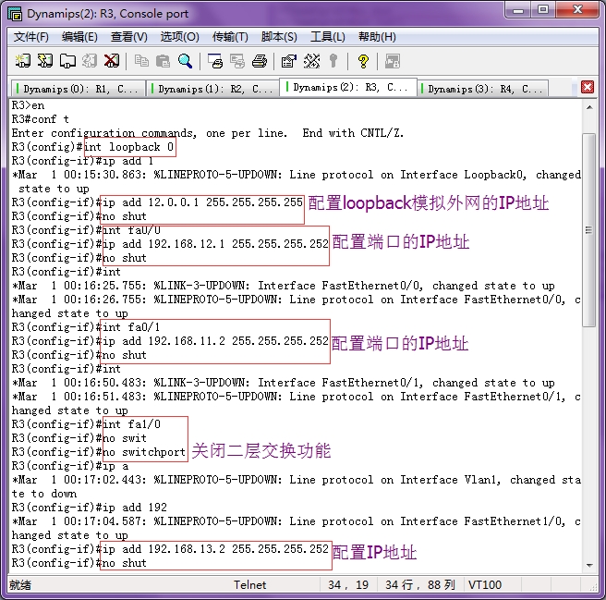Image resolution: width=606 pixels, height=600 pixels.
Task: Click the Print printer icon
Action: (260, 61)
